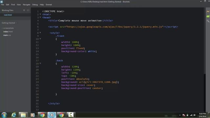This screenshot has height=118, width=210.
Task: Open the Emmet menu
Action: point(49,5)
